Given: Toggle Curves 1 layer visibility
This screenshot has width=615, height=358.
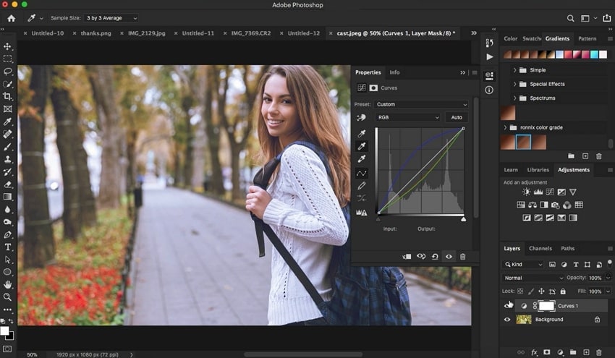Looking at the screenshot, I should tap(509, 305).
